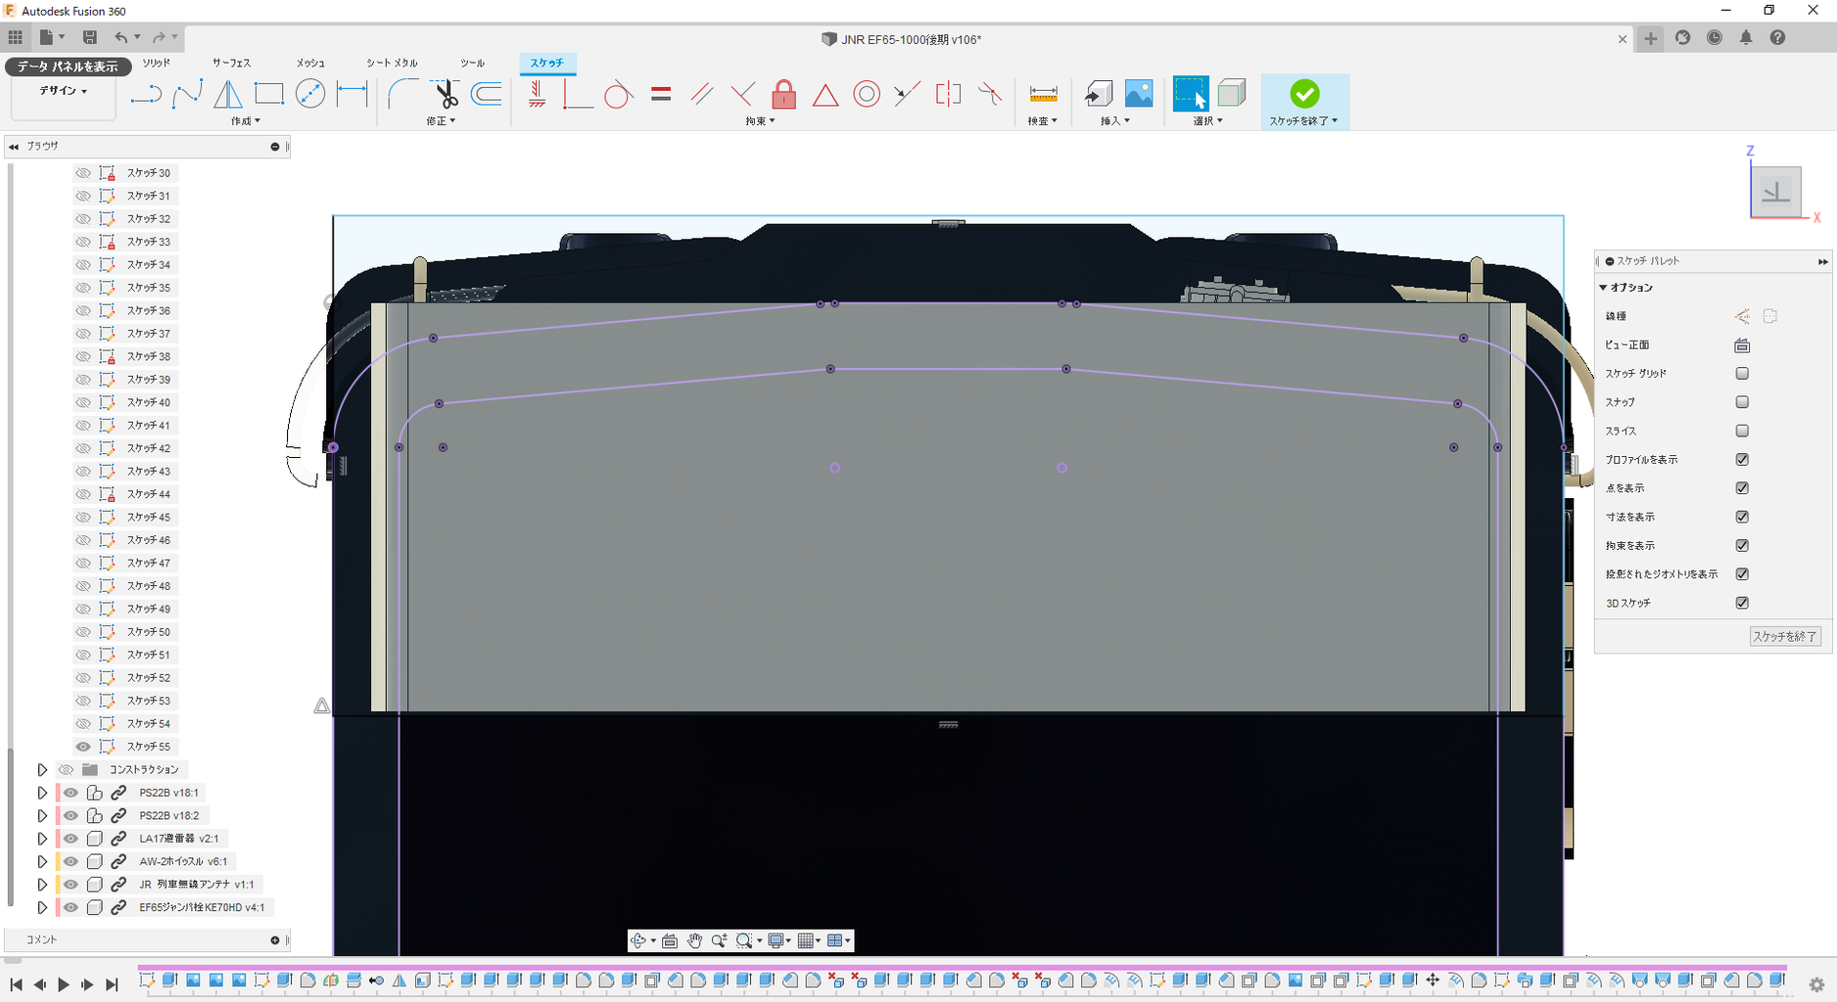Switch to the ソリッド tab
Viewport: 1837px width, 1002px height.
click(x=157, y=63)
